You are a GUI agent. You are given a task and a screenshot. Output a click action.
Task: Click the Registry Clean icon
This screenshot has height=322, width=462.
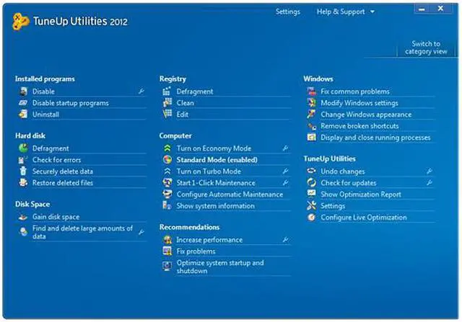pyautogui.click(x=167, y=103)
